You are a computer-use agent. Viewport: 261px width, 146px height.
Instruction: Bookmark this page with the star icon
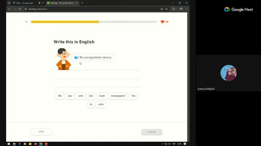tap(166, 9)
